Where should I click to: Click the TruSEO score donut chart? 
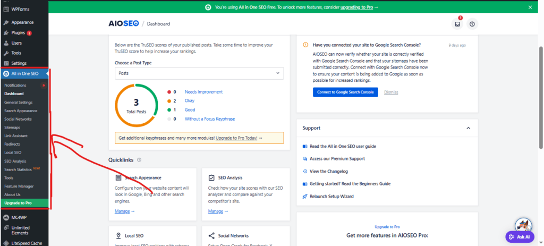(x=136, y=106)
